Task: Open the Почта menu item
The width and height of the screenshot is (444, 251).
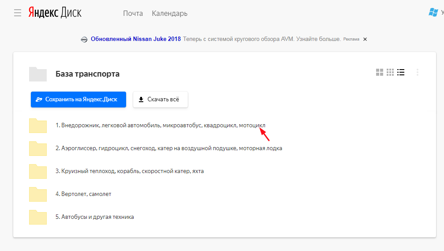Action: pos(133,13)
